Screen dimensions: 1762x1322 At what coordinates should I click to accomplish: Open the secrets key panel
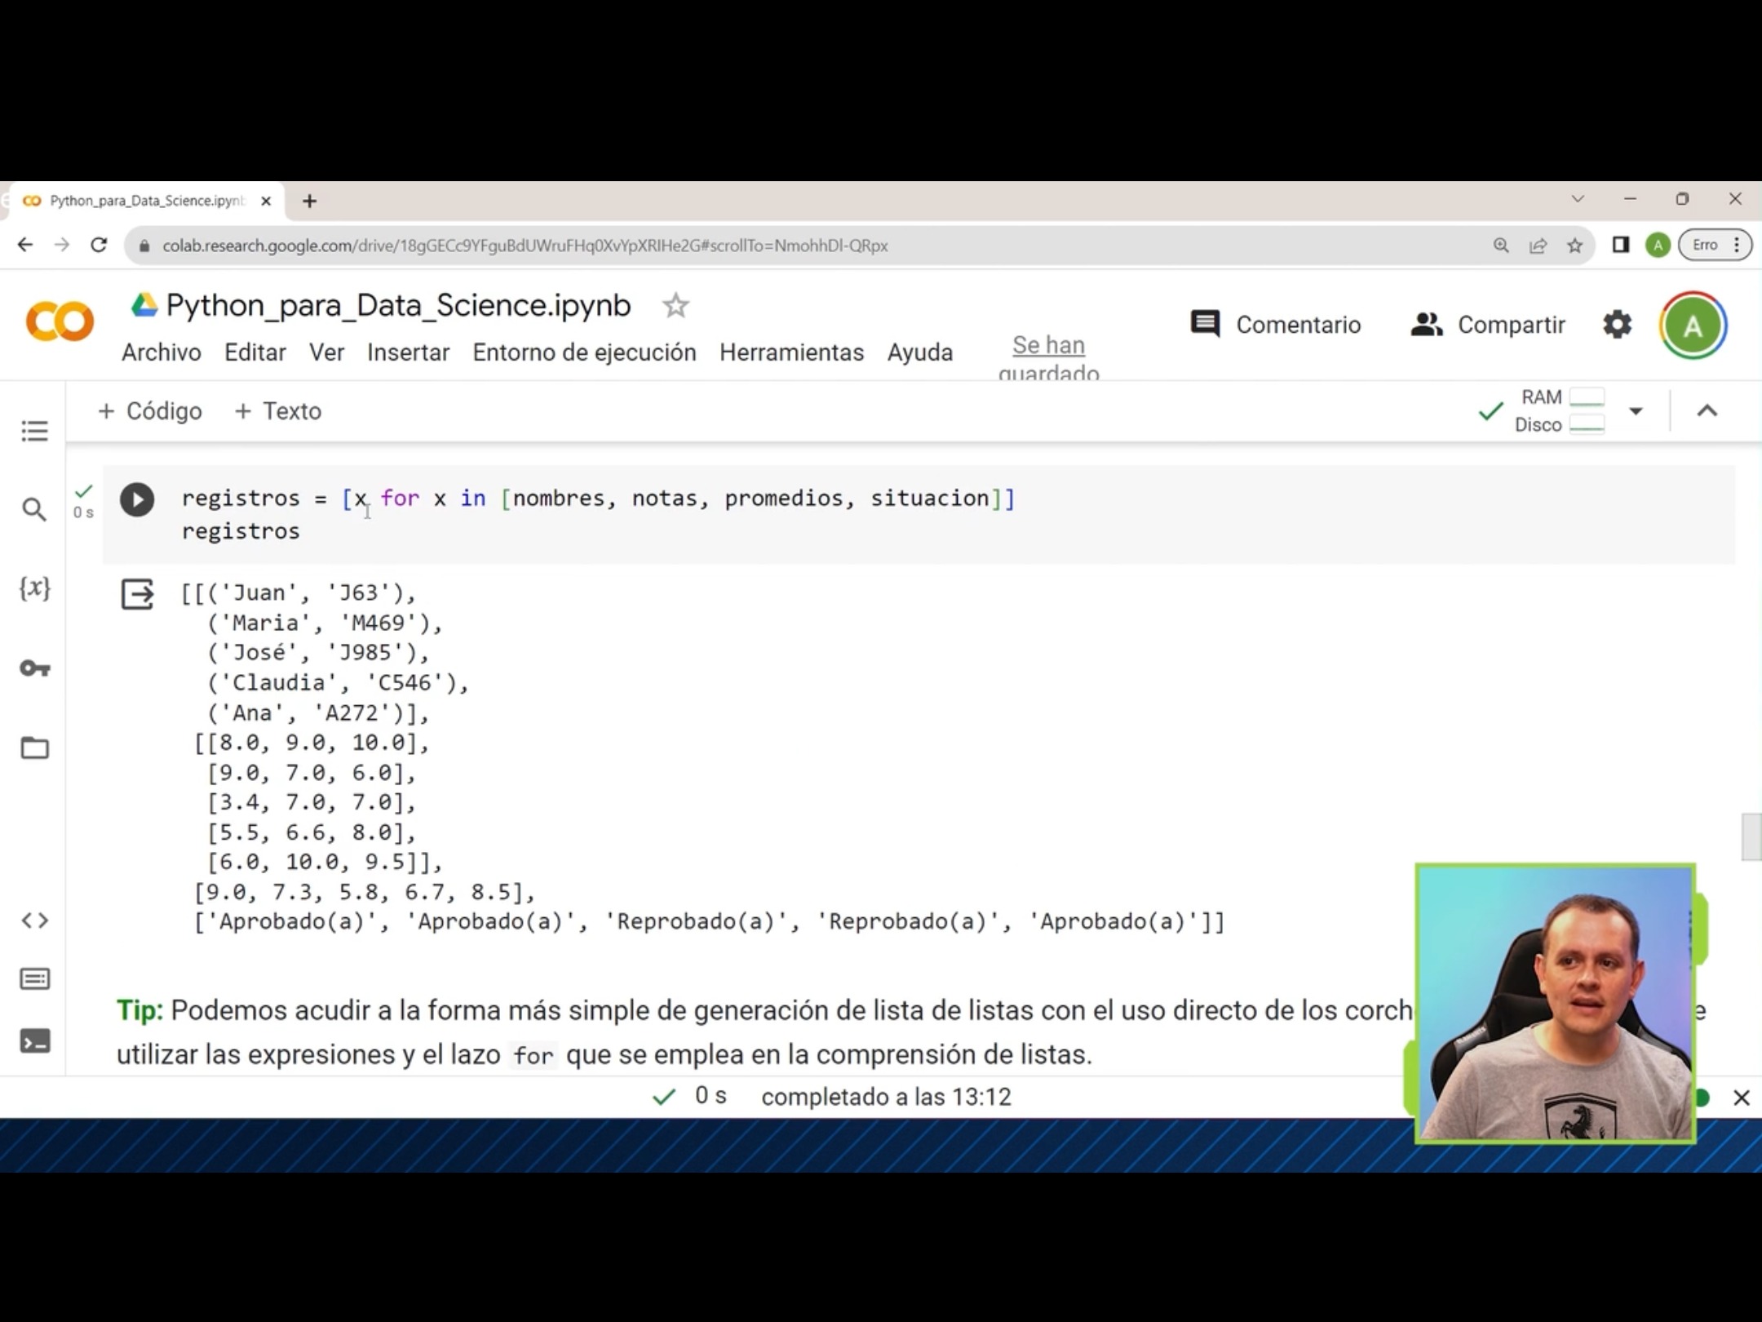[34, 668]
